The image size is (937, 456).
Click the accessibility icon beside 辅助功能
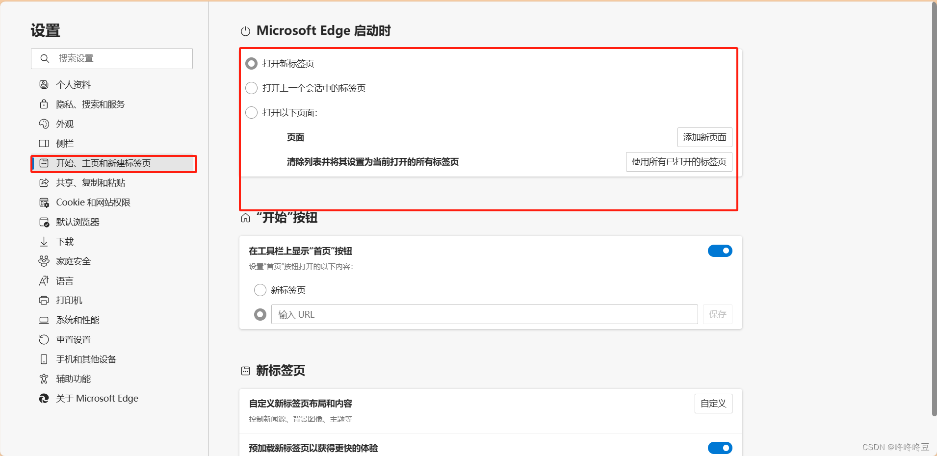pyautogui.click(x=44, y=379)
